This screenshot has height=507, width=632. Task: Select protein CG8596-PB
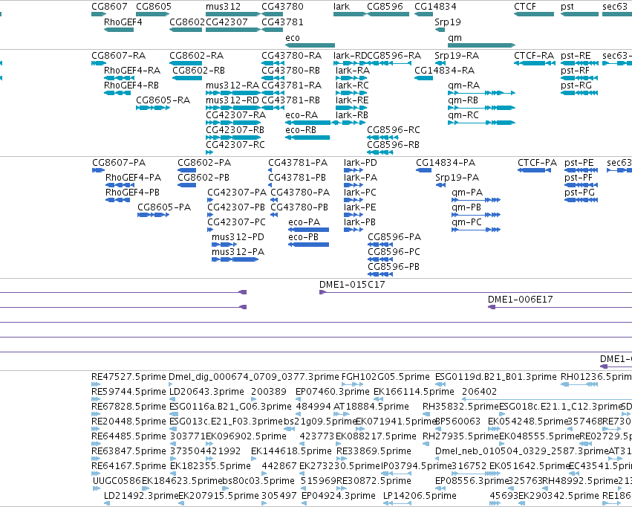point(380,274)
